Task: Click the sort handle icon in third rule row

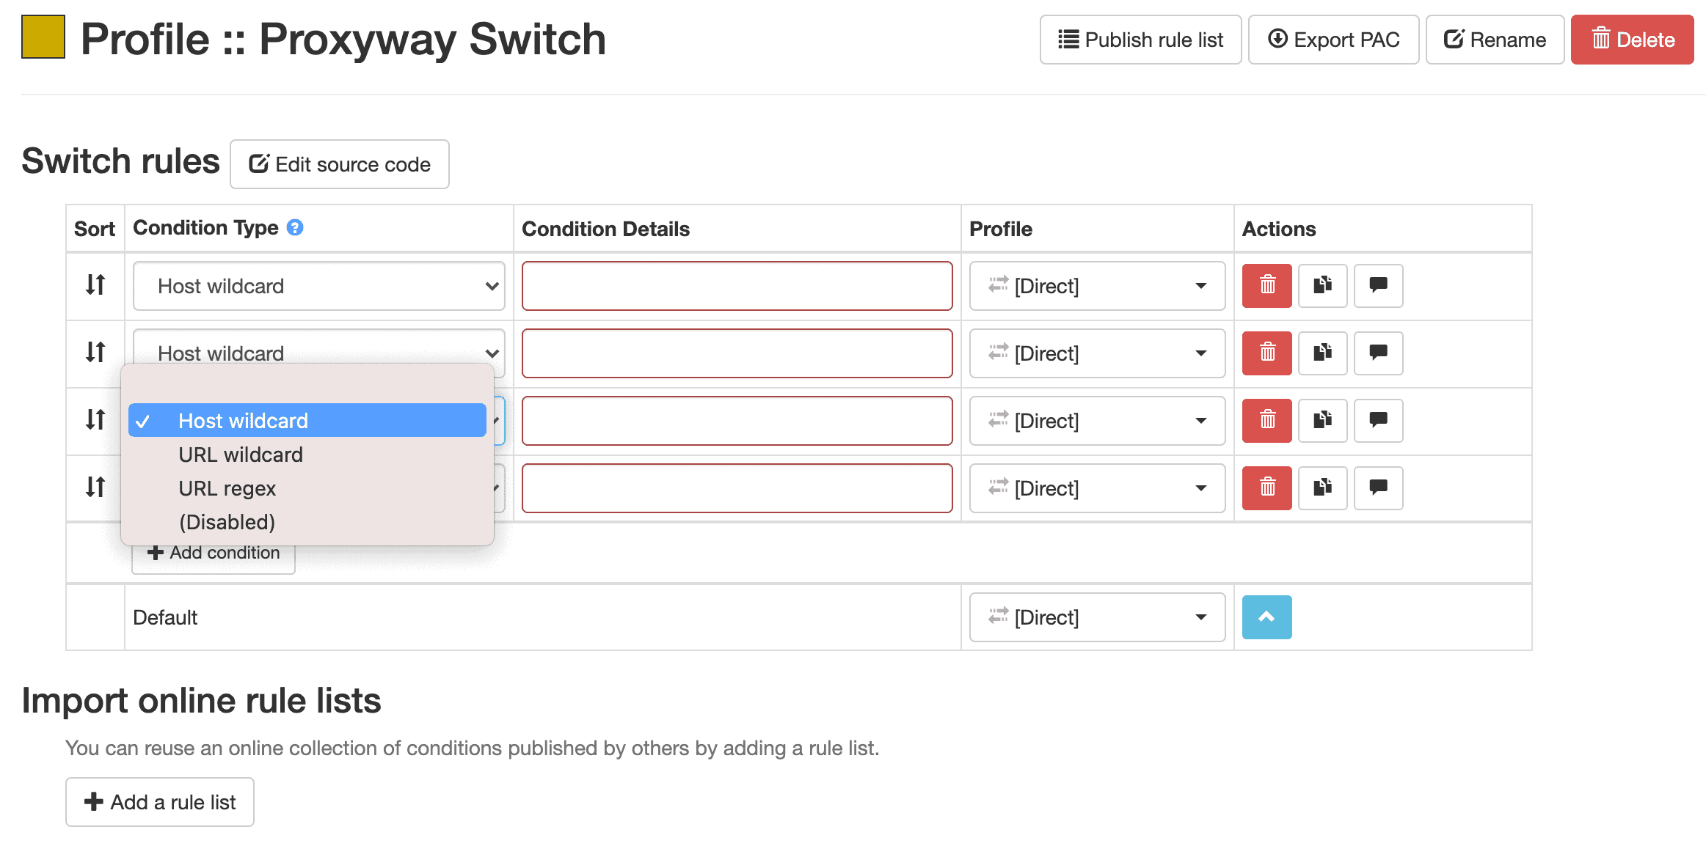Action: click(95, 419)
